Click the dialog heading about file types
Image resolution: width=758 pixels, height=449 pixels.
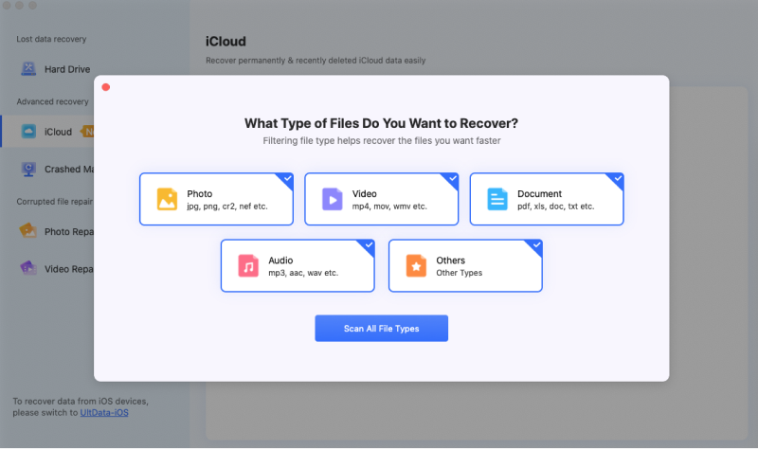pos(381,123)
